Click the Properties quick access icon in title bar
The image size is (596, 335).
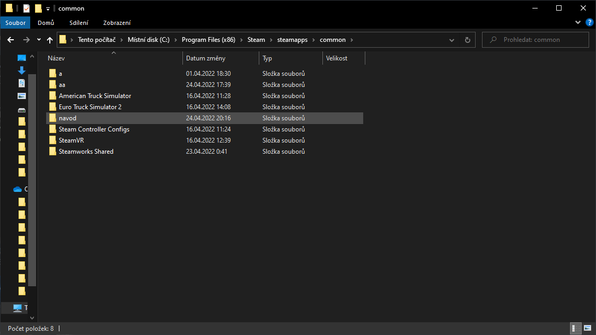[x=26, y=8]
